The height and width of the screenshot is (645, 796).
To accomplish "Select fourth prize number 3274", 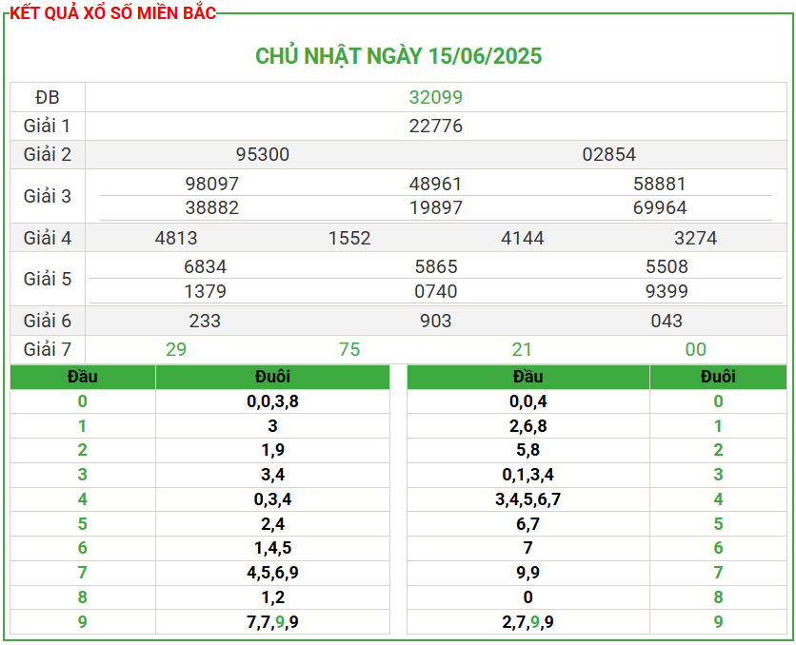I will 695,238.
